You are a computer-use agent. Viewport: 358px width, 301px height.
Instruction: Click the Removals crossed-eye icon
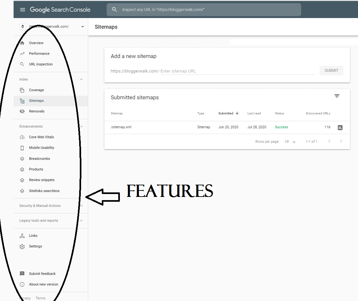(22, 111)
